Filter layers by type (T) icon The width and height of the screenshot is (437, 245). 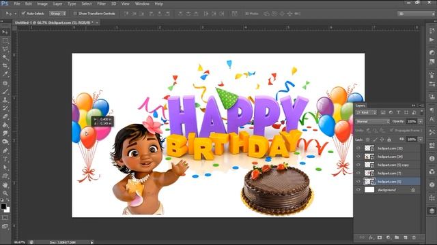click(x=398, y=112)
